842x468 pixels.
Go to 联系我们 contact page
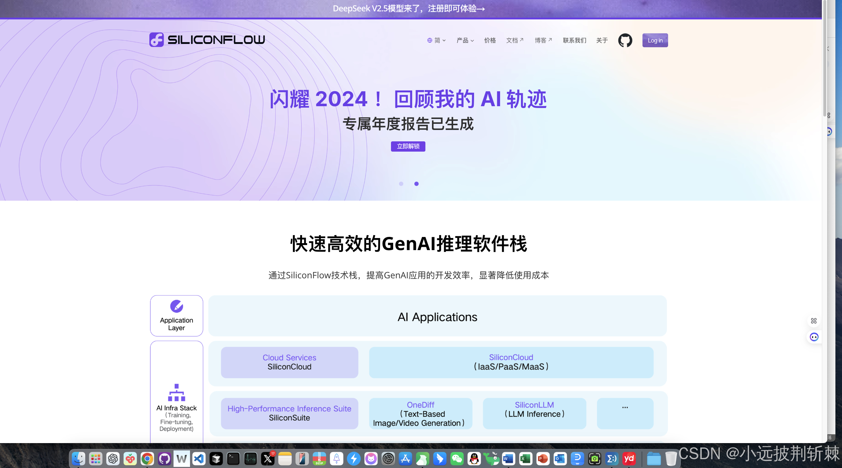pyautogui.click(x=574, y=40)
